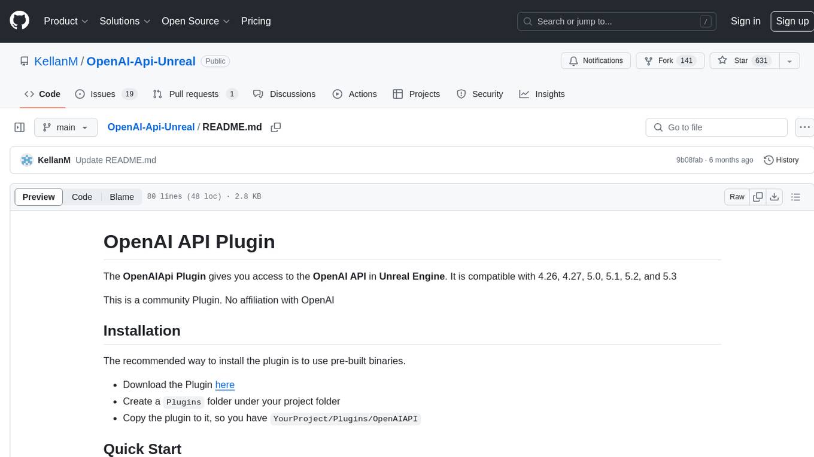The height and width of the screenshot is (457, 814).
Task: Click the Notifications bell button
Action: pyautogui.click(x=596, y=61)
